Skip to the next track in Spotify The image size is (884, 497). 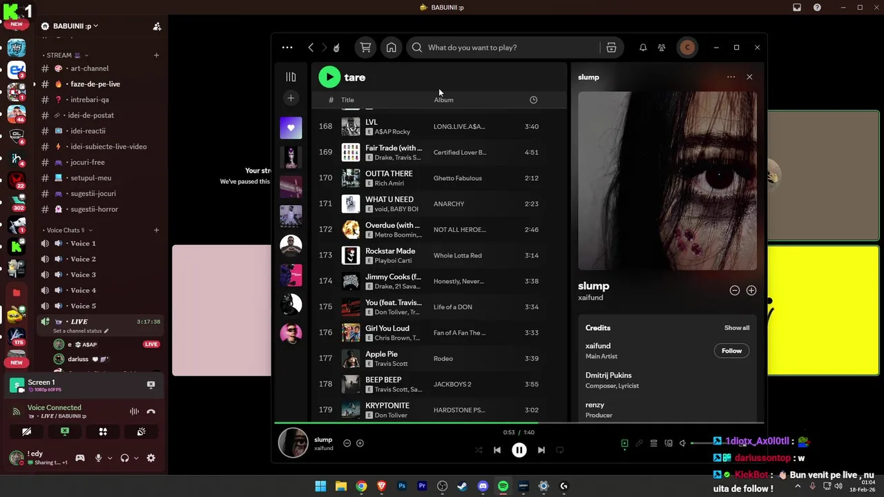coord(541,450)
